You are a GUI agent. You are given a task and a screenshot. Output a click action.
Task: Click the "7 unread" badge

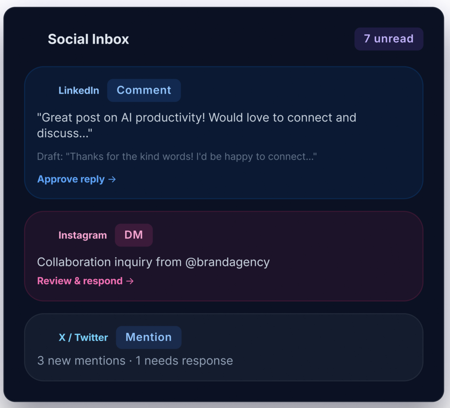click(x=388, y=39)
